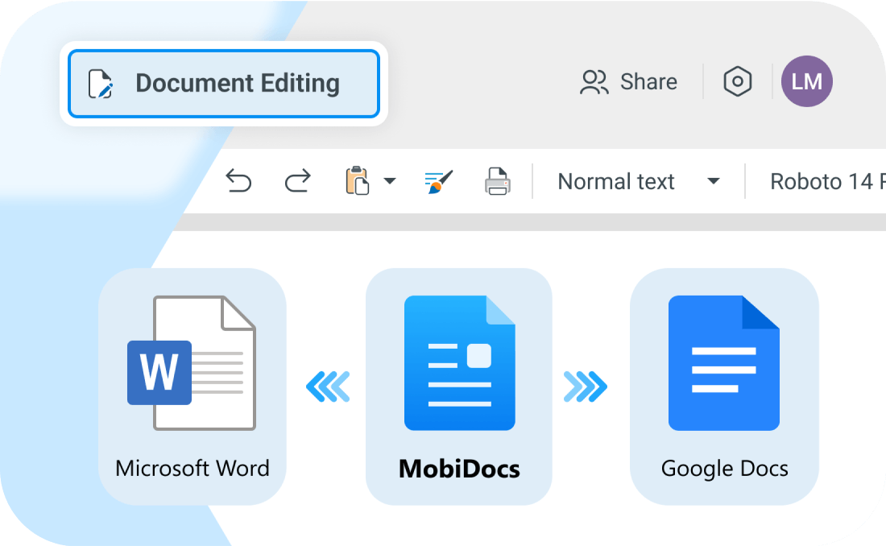Click the Redo arrow icon
Image resolution: width=886 pixels, height=546 pixels.
pos(298,181)
